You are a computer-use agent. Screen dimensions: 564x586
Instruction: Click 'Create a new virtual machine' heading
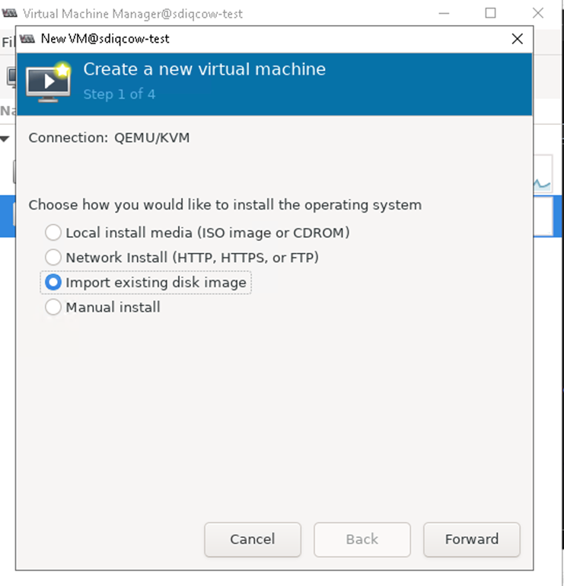click(205, 69)
